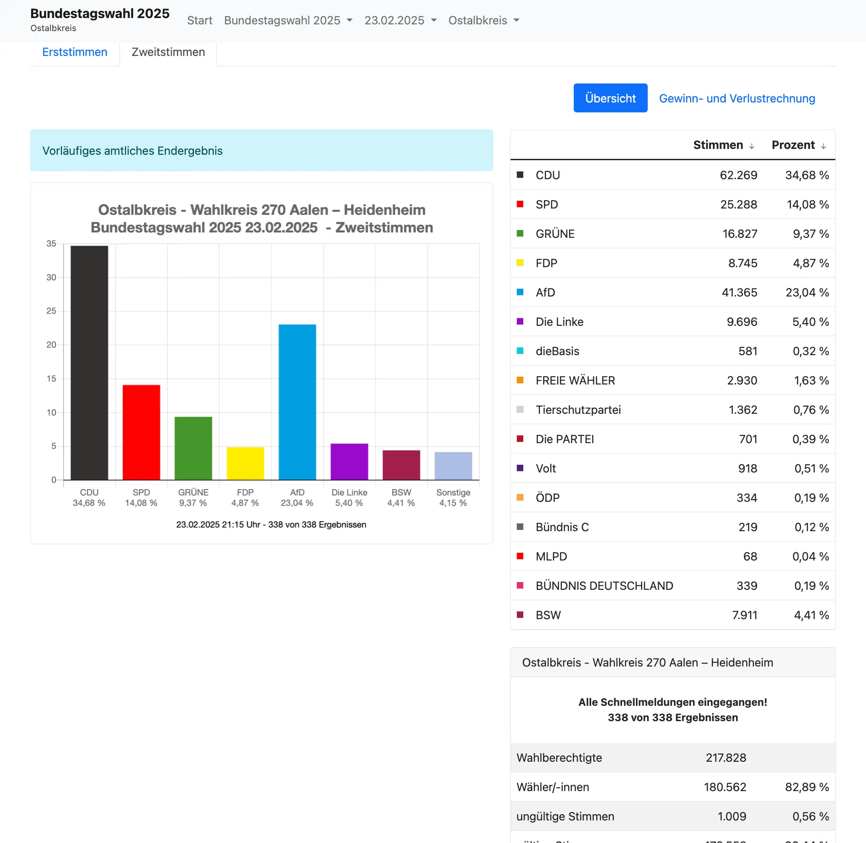Click the Die PARTEI swatch

tap(520, 439)
